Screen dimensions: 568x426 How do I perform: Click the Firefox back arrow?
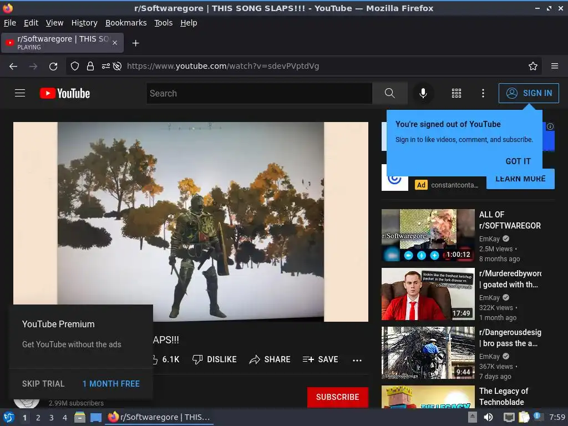[x=13, y=67]
